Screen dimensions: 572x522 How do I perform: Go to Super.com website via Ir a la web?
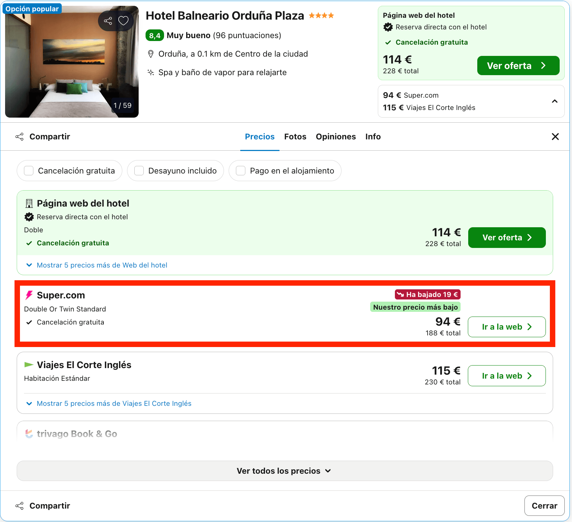[507, 327]
